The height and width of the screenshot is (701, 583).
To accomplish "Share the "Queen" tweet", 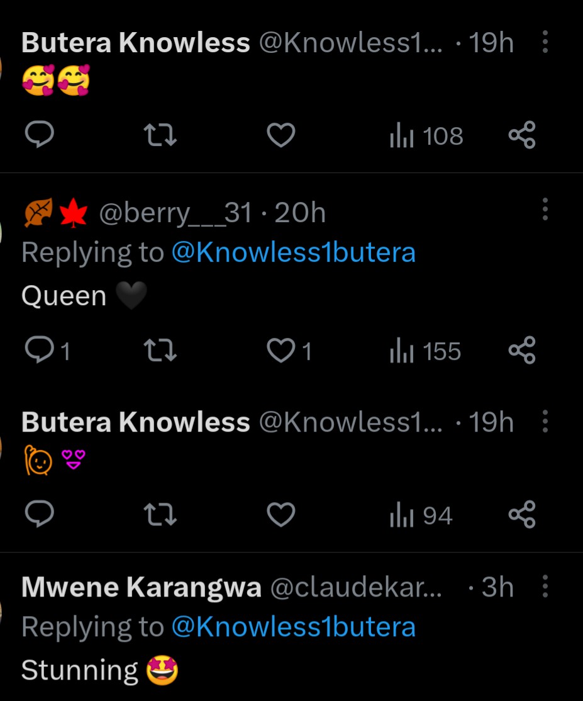I will tap(522, 350).
